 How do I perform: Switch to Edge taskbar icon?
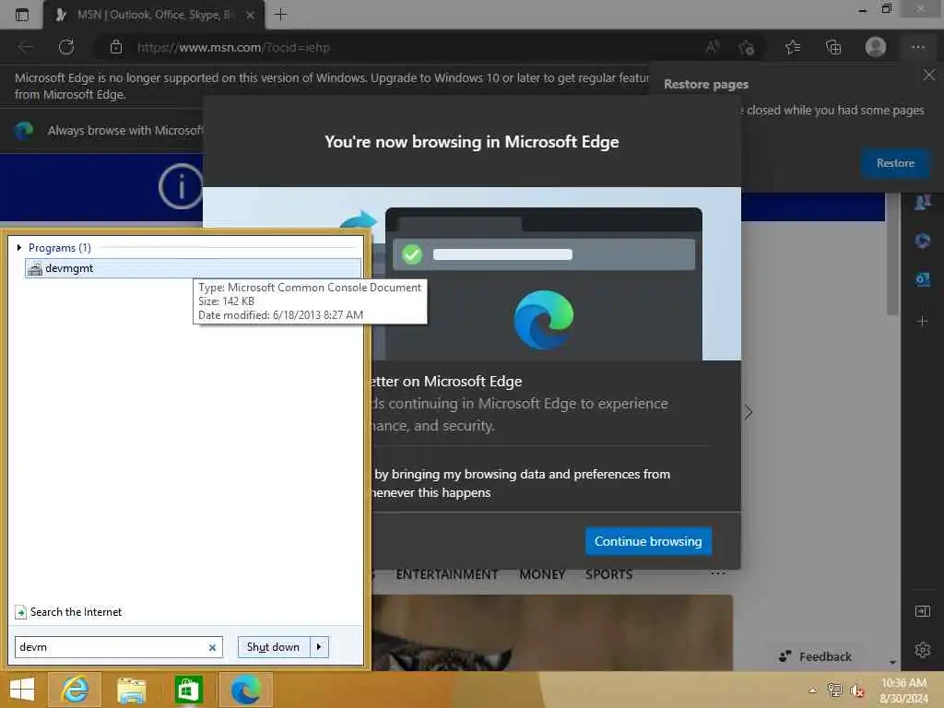point(245,690)
